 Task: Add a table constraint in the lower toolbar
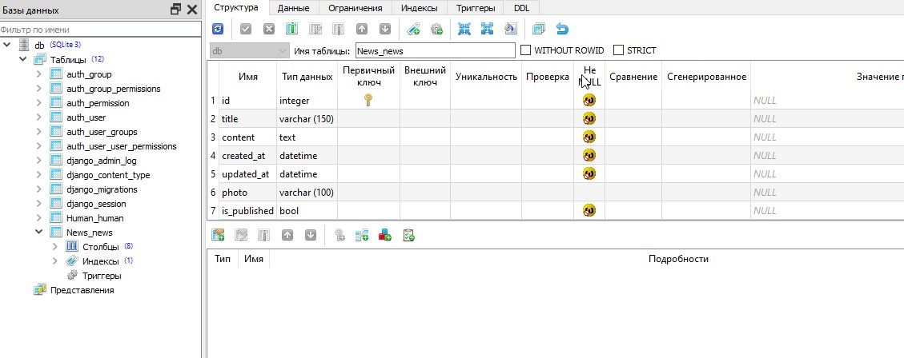point(218,235)
